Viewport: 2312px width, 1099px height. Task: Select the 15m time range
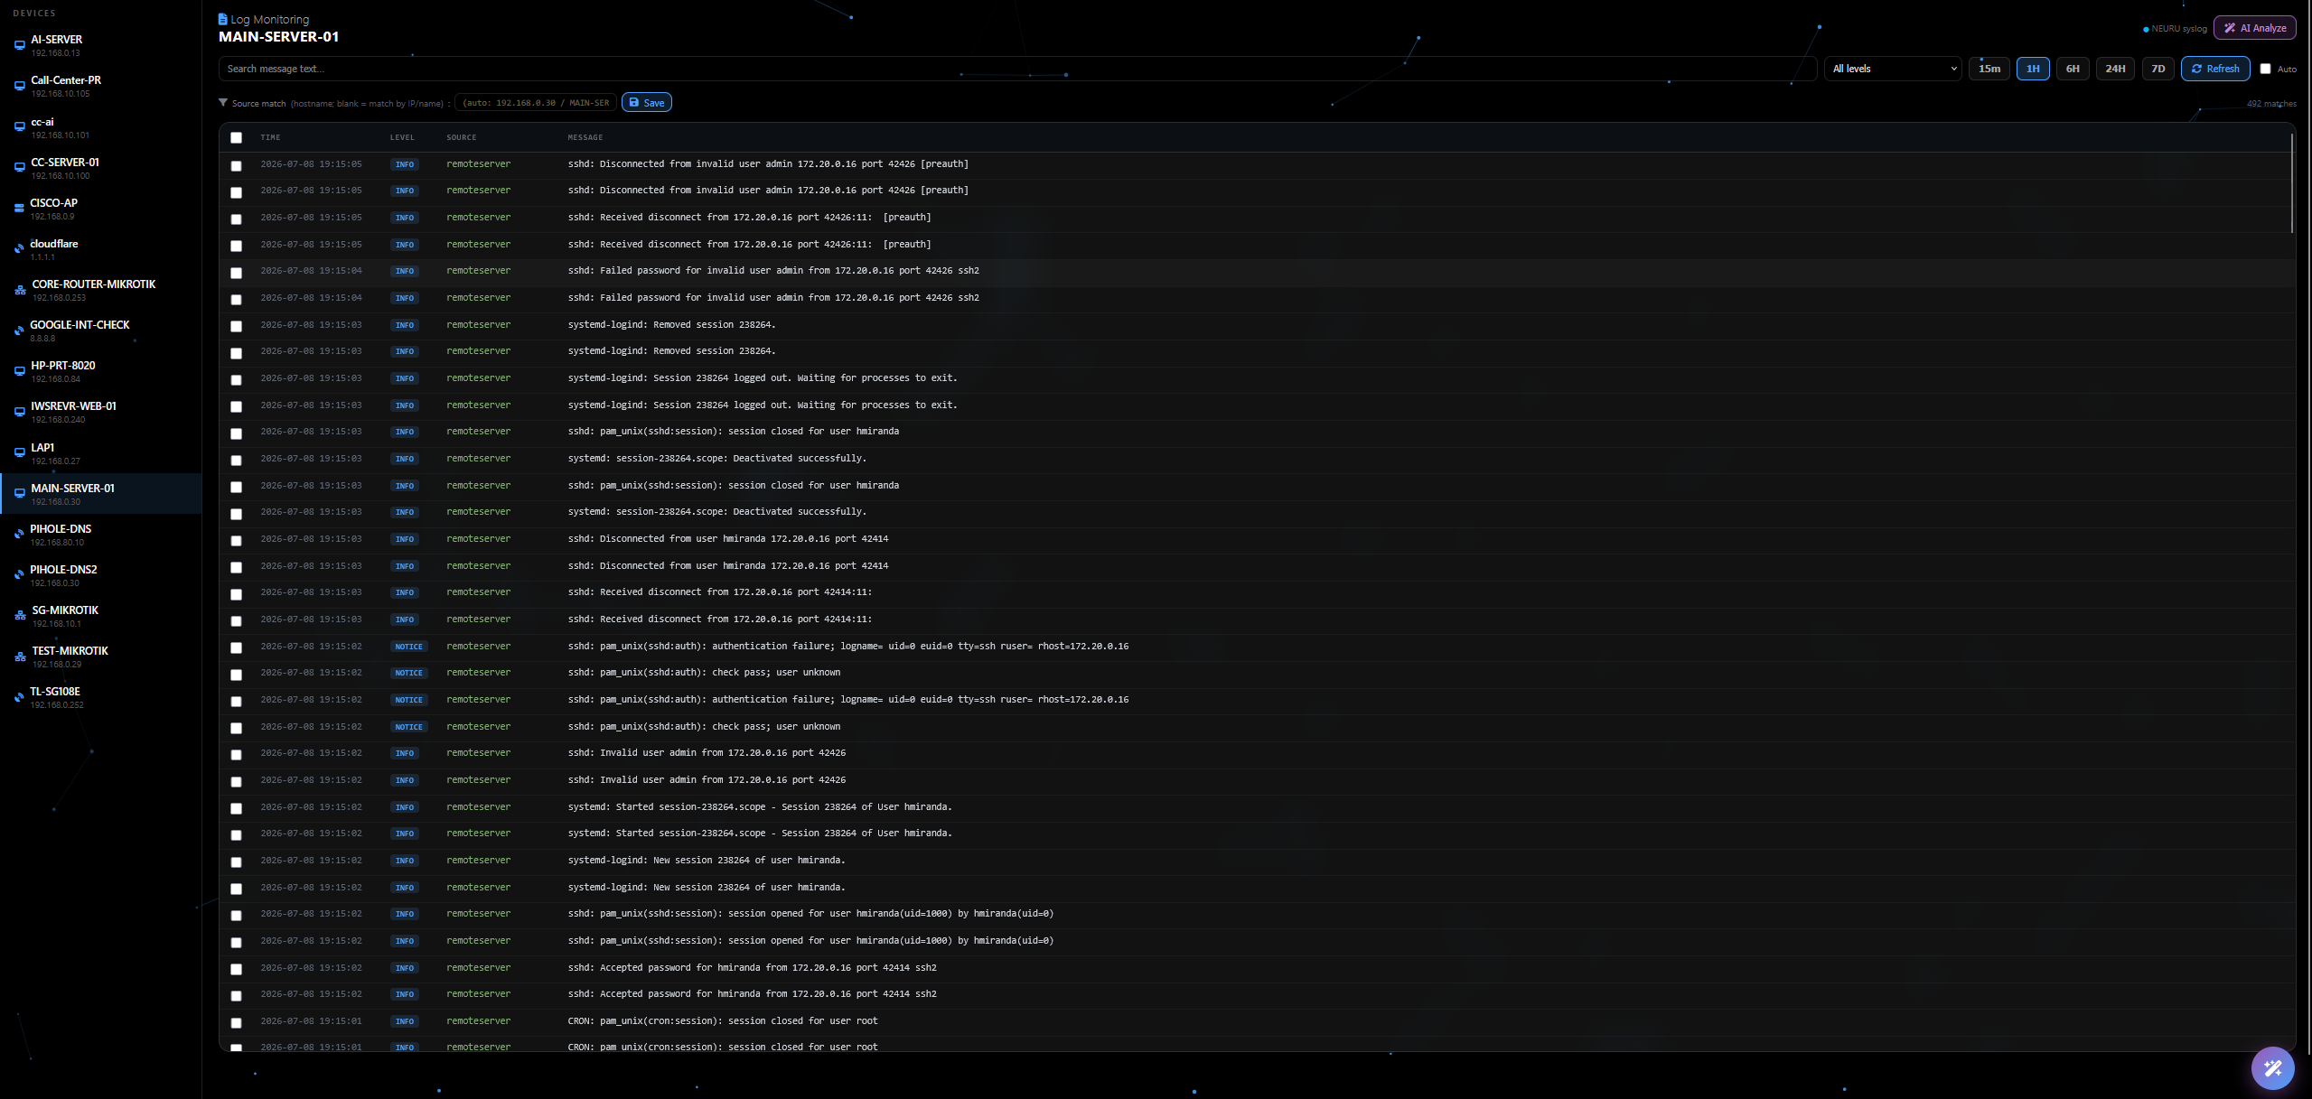click(x=1989, y=69)
